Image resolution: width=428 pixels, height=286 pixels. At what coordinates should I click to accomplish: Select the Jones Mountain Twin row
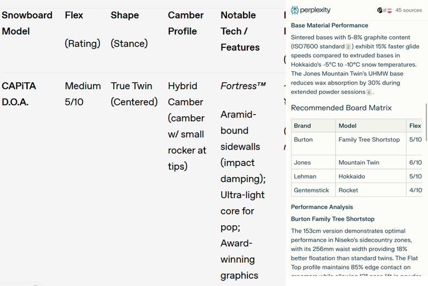tap(357, 162)
